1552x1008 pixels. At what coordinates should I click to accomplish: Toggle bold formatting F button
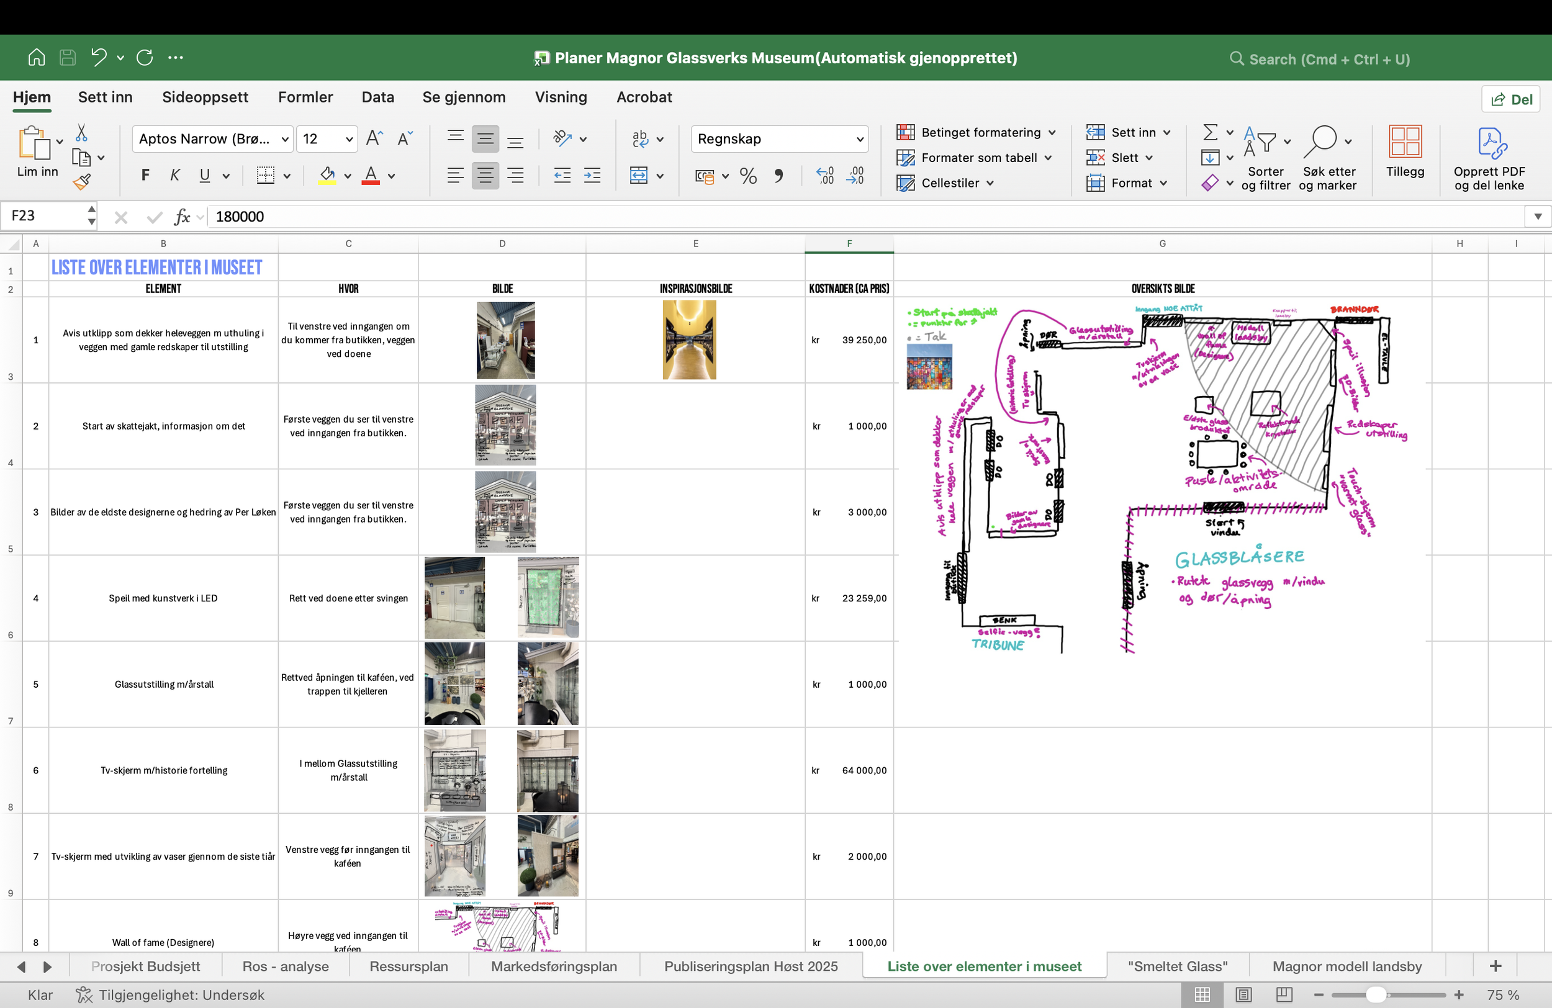click(145, 176)
